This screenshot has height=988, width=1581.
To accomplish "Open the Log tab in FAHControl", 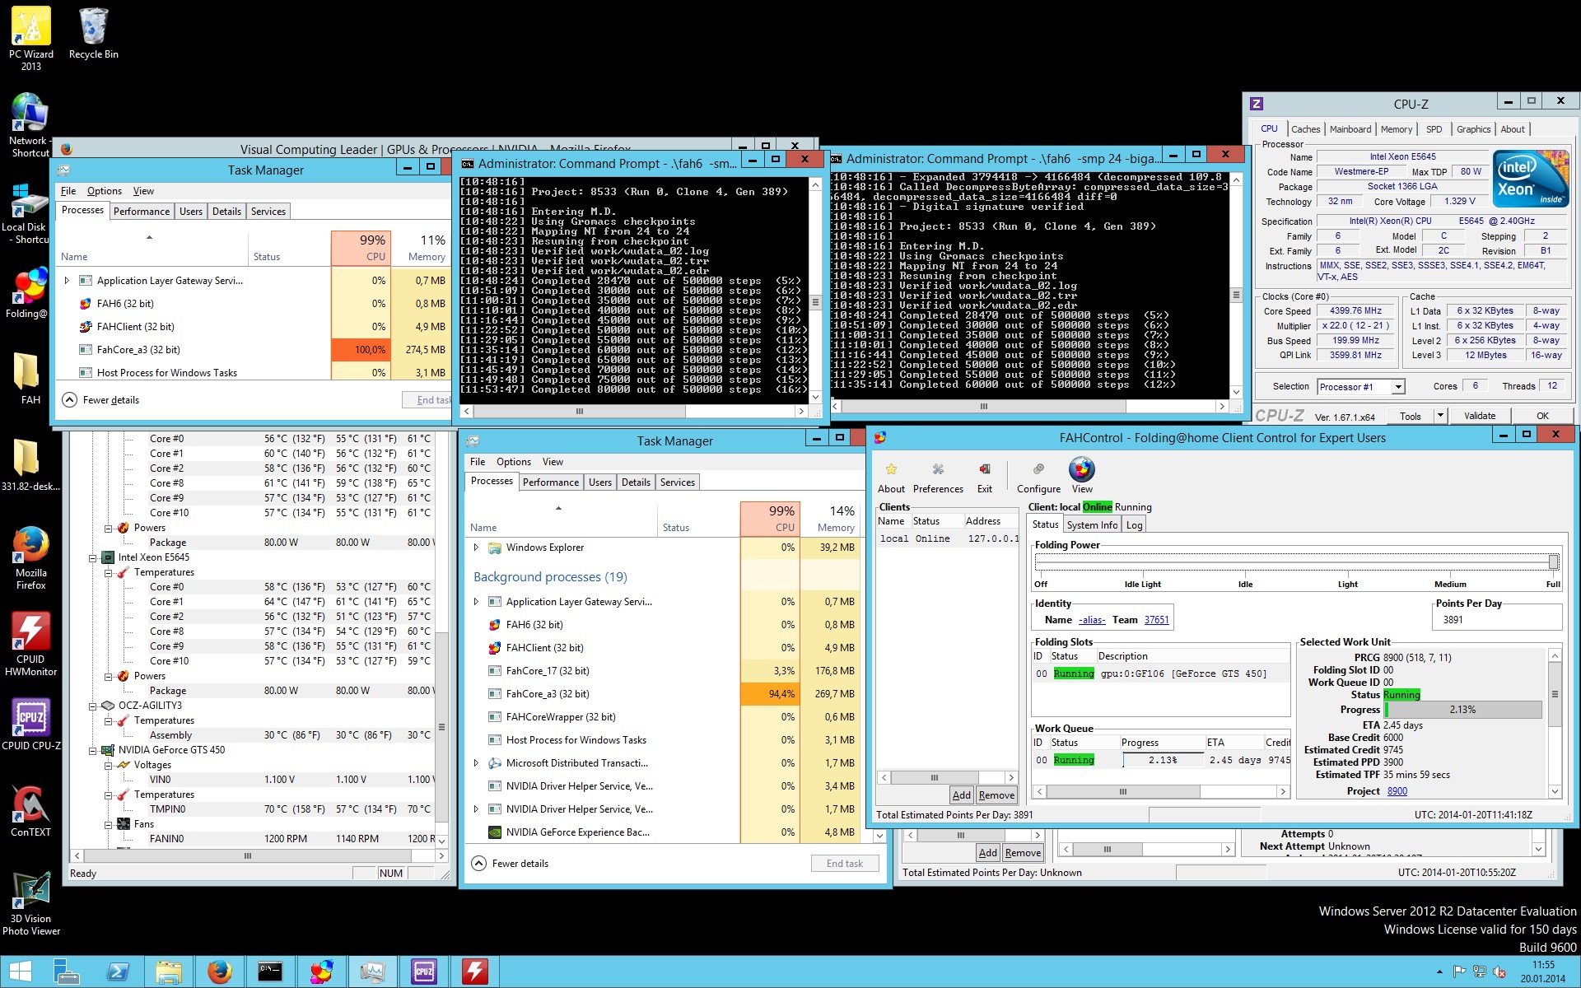I will point(1134,525).
